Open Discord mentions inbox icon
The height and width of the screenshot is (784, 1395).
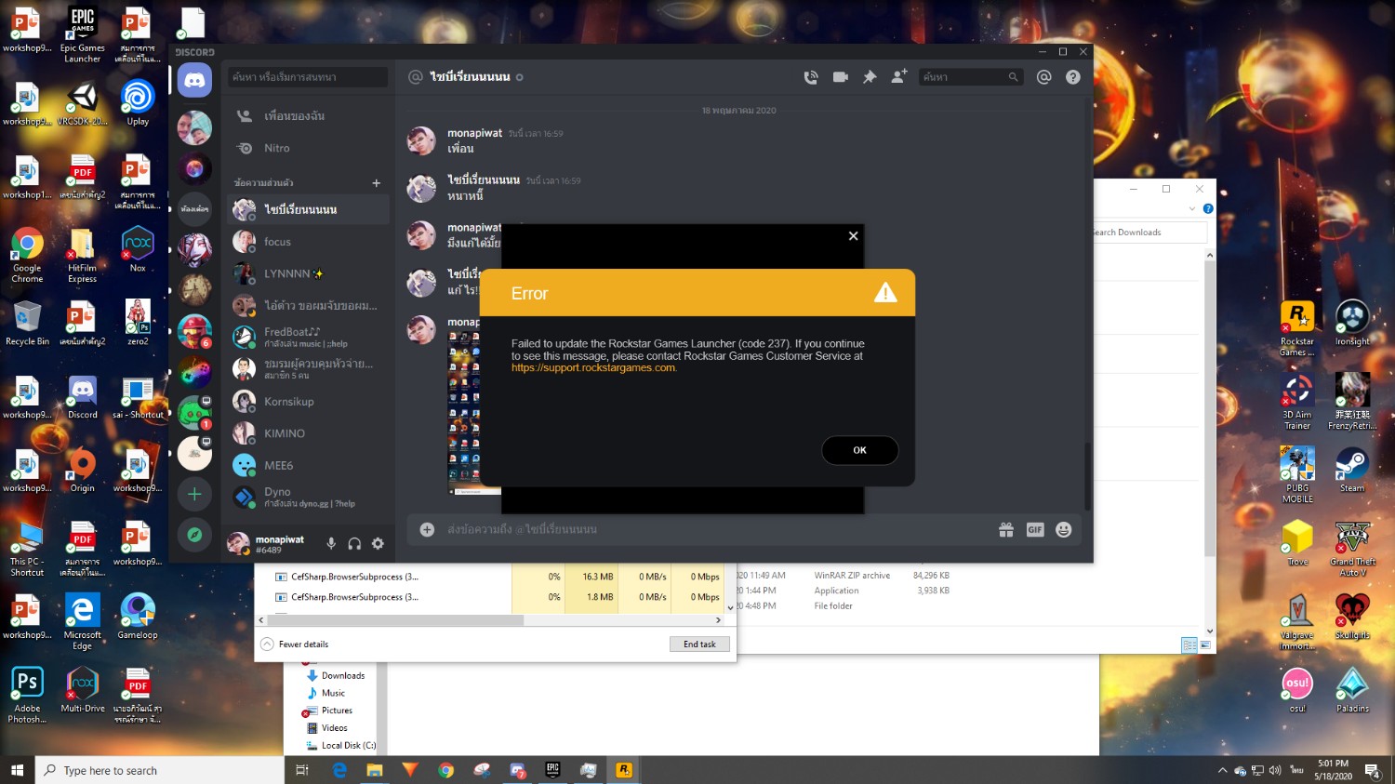coord(1044,77)
